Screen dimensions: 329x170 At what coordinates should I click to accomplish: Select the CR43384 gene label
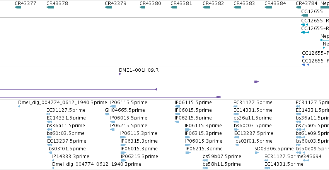(x=275, y=3)
